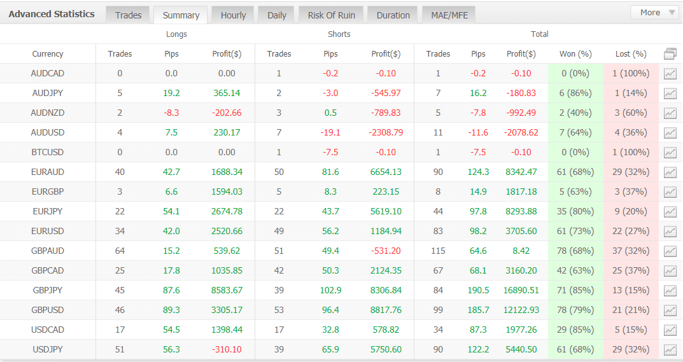Click the Lost (%) column header
The image size is (683, 362).
(x=630, y=54)
